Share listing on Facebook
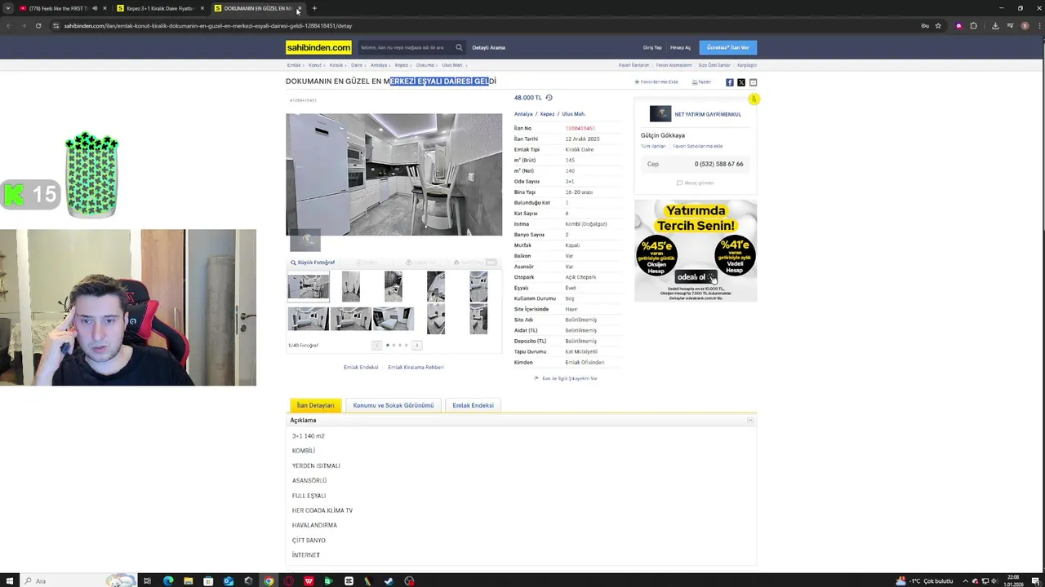 [x=730, y=82]
